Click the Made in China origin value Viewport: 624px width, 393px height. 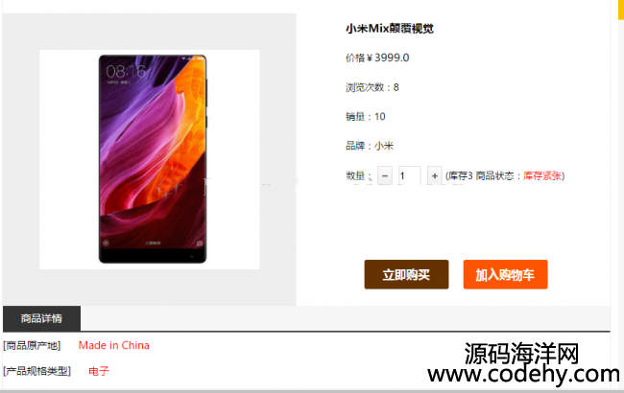click(x=114, y=345)
